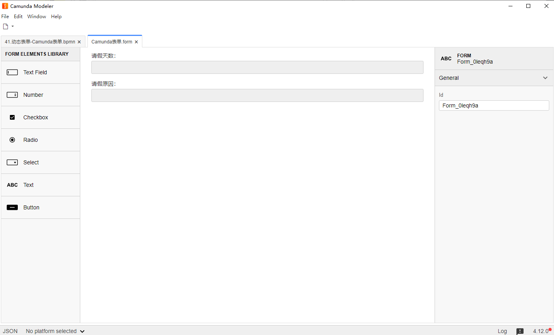Viewport: 554px width, 335px height.
Task: Close the Camunda表单.form tab
Action: [136, 42]
